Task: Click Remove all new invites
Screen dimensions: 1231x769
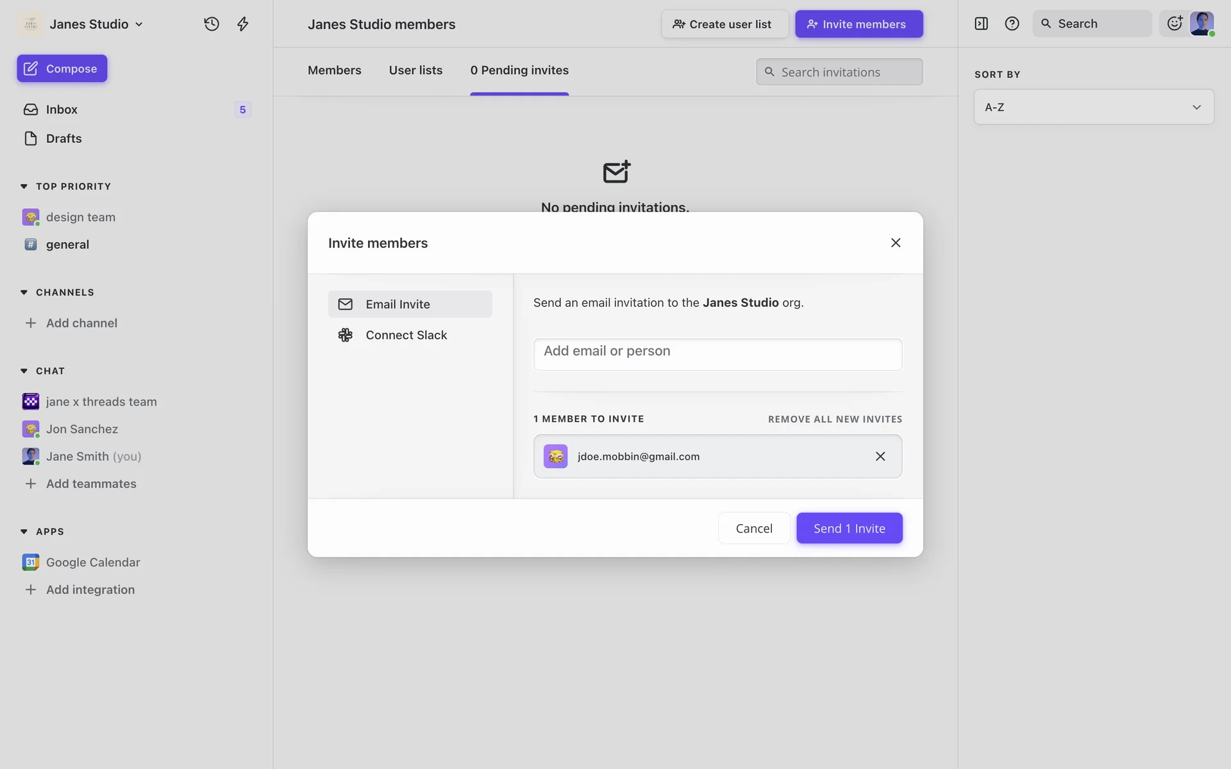Action: [835, 419]
